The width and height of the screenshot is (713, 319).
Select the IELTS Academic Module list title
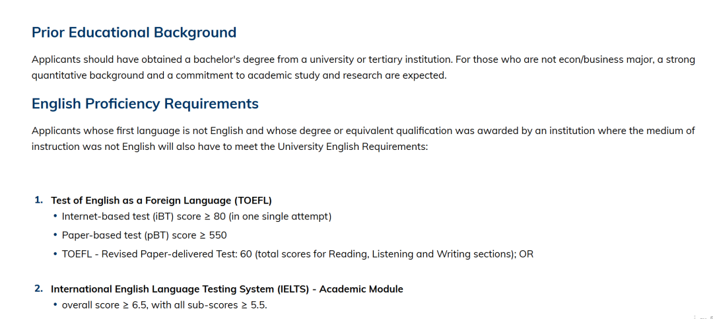tap(226, 289)
